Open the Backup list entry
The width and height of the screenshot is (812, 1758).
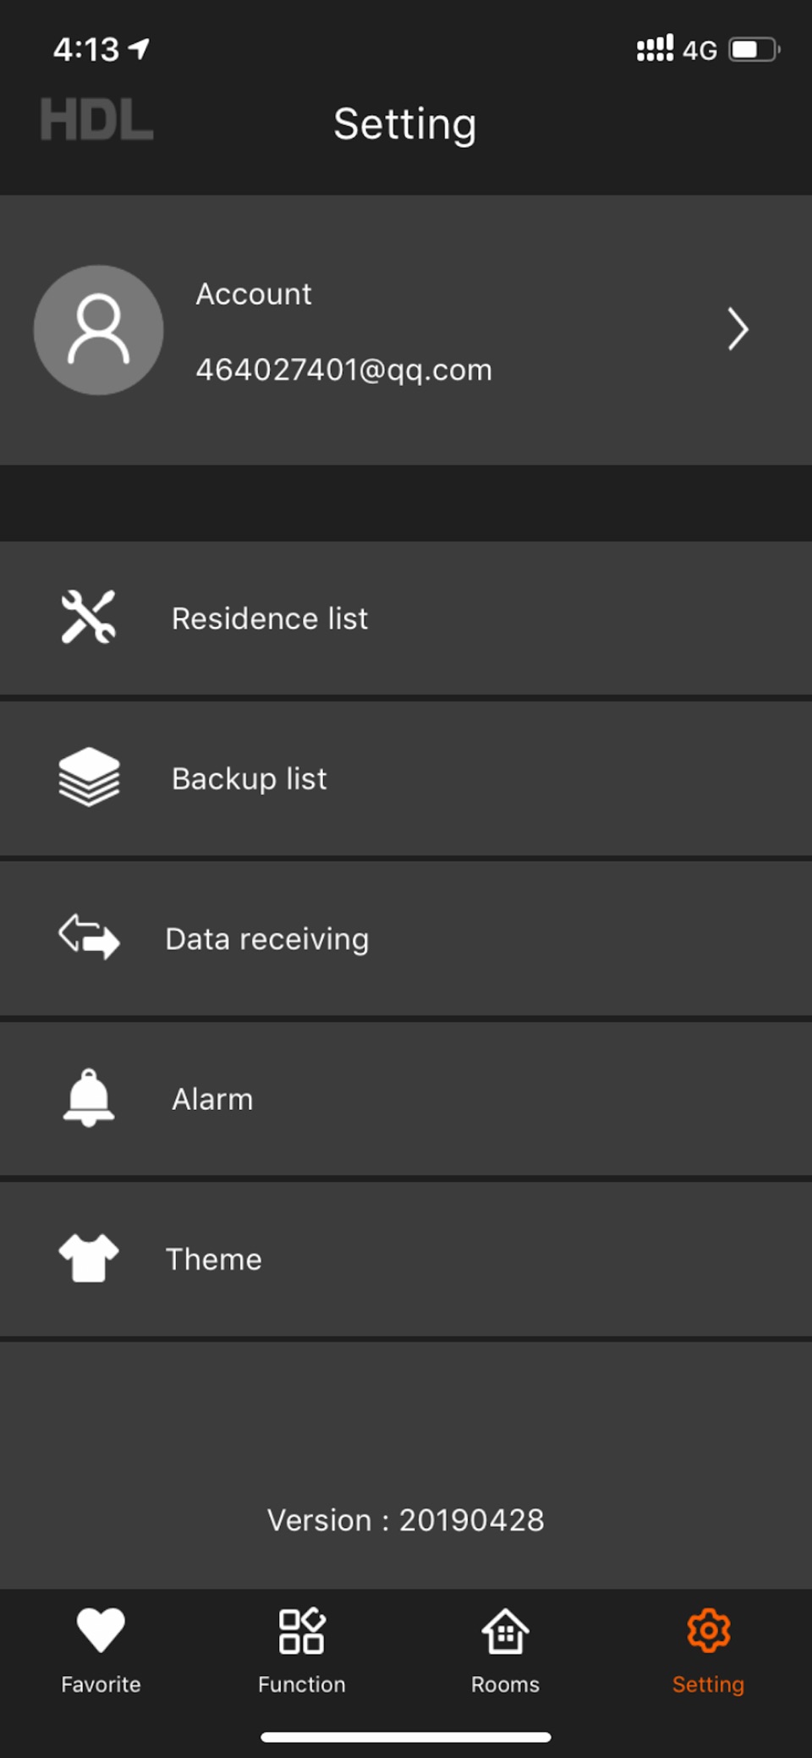406,778
